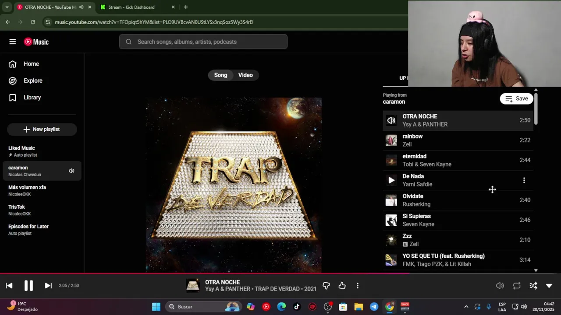The width and height of the screenshot is (561, 315).
Task: Reload the page
Action: (33, 22)
